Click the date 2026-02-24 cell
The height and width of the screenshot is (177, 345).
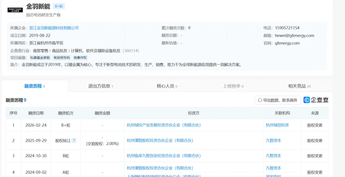point(36,125)
